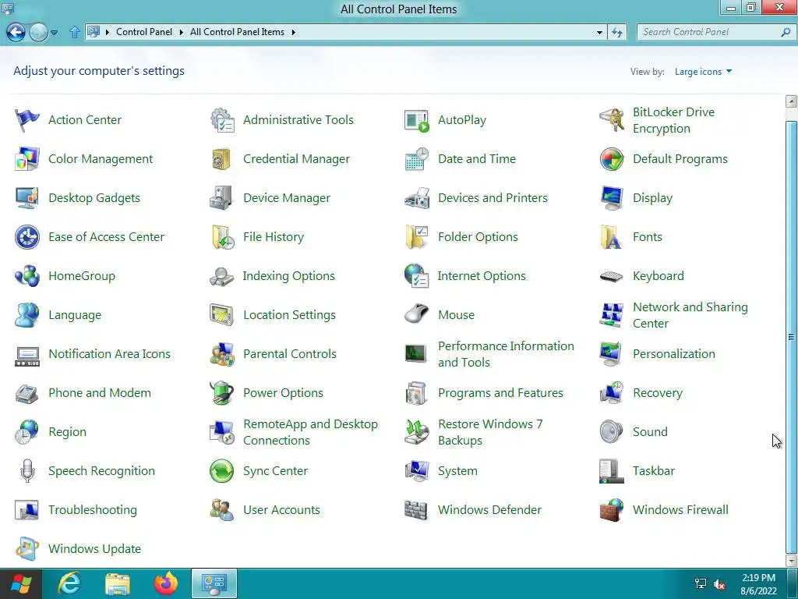Click the scrollbar down arrow

(791, 561)
